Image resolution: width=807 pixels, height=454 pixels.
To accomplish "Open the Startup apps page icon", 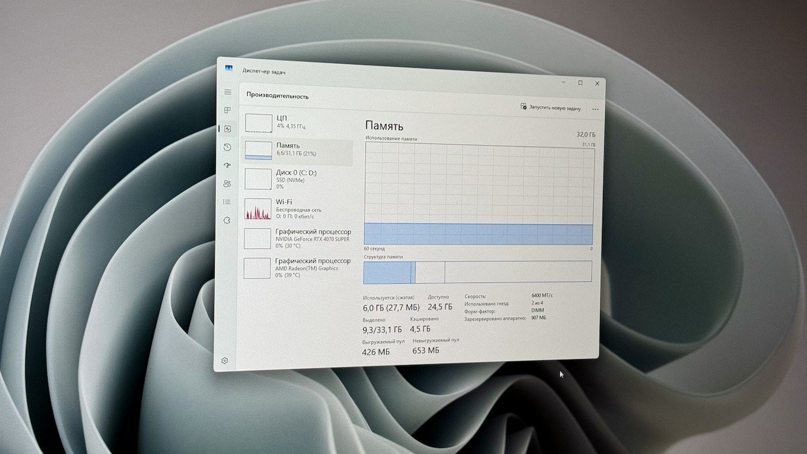I will tap(227, 165).
